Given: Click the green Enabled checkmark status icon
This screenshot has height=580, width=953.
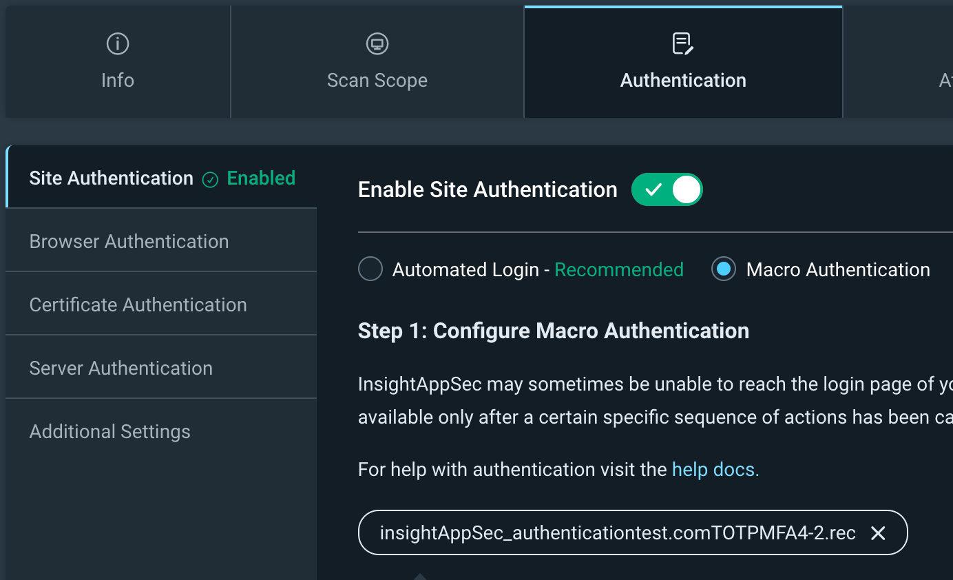Looking at the screenshot, I should 210,180.
